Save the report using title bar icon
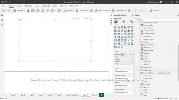The image size is (179, 100). click(3, 2)
